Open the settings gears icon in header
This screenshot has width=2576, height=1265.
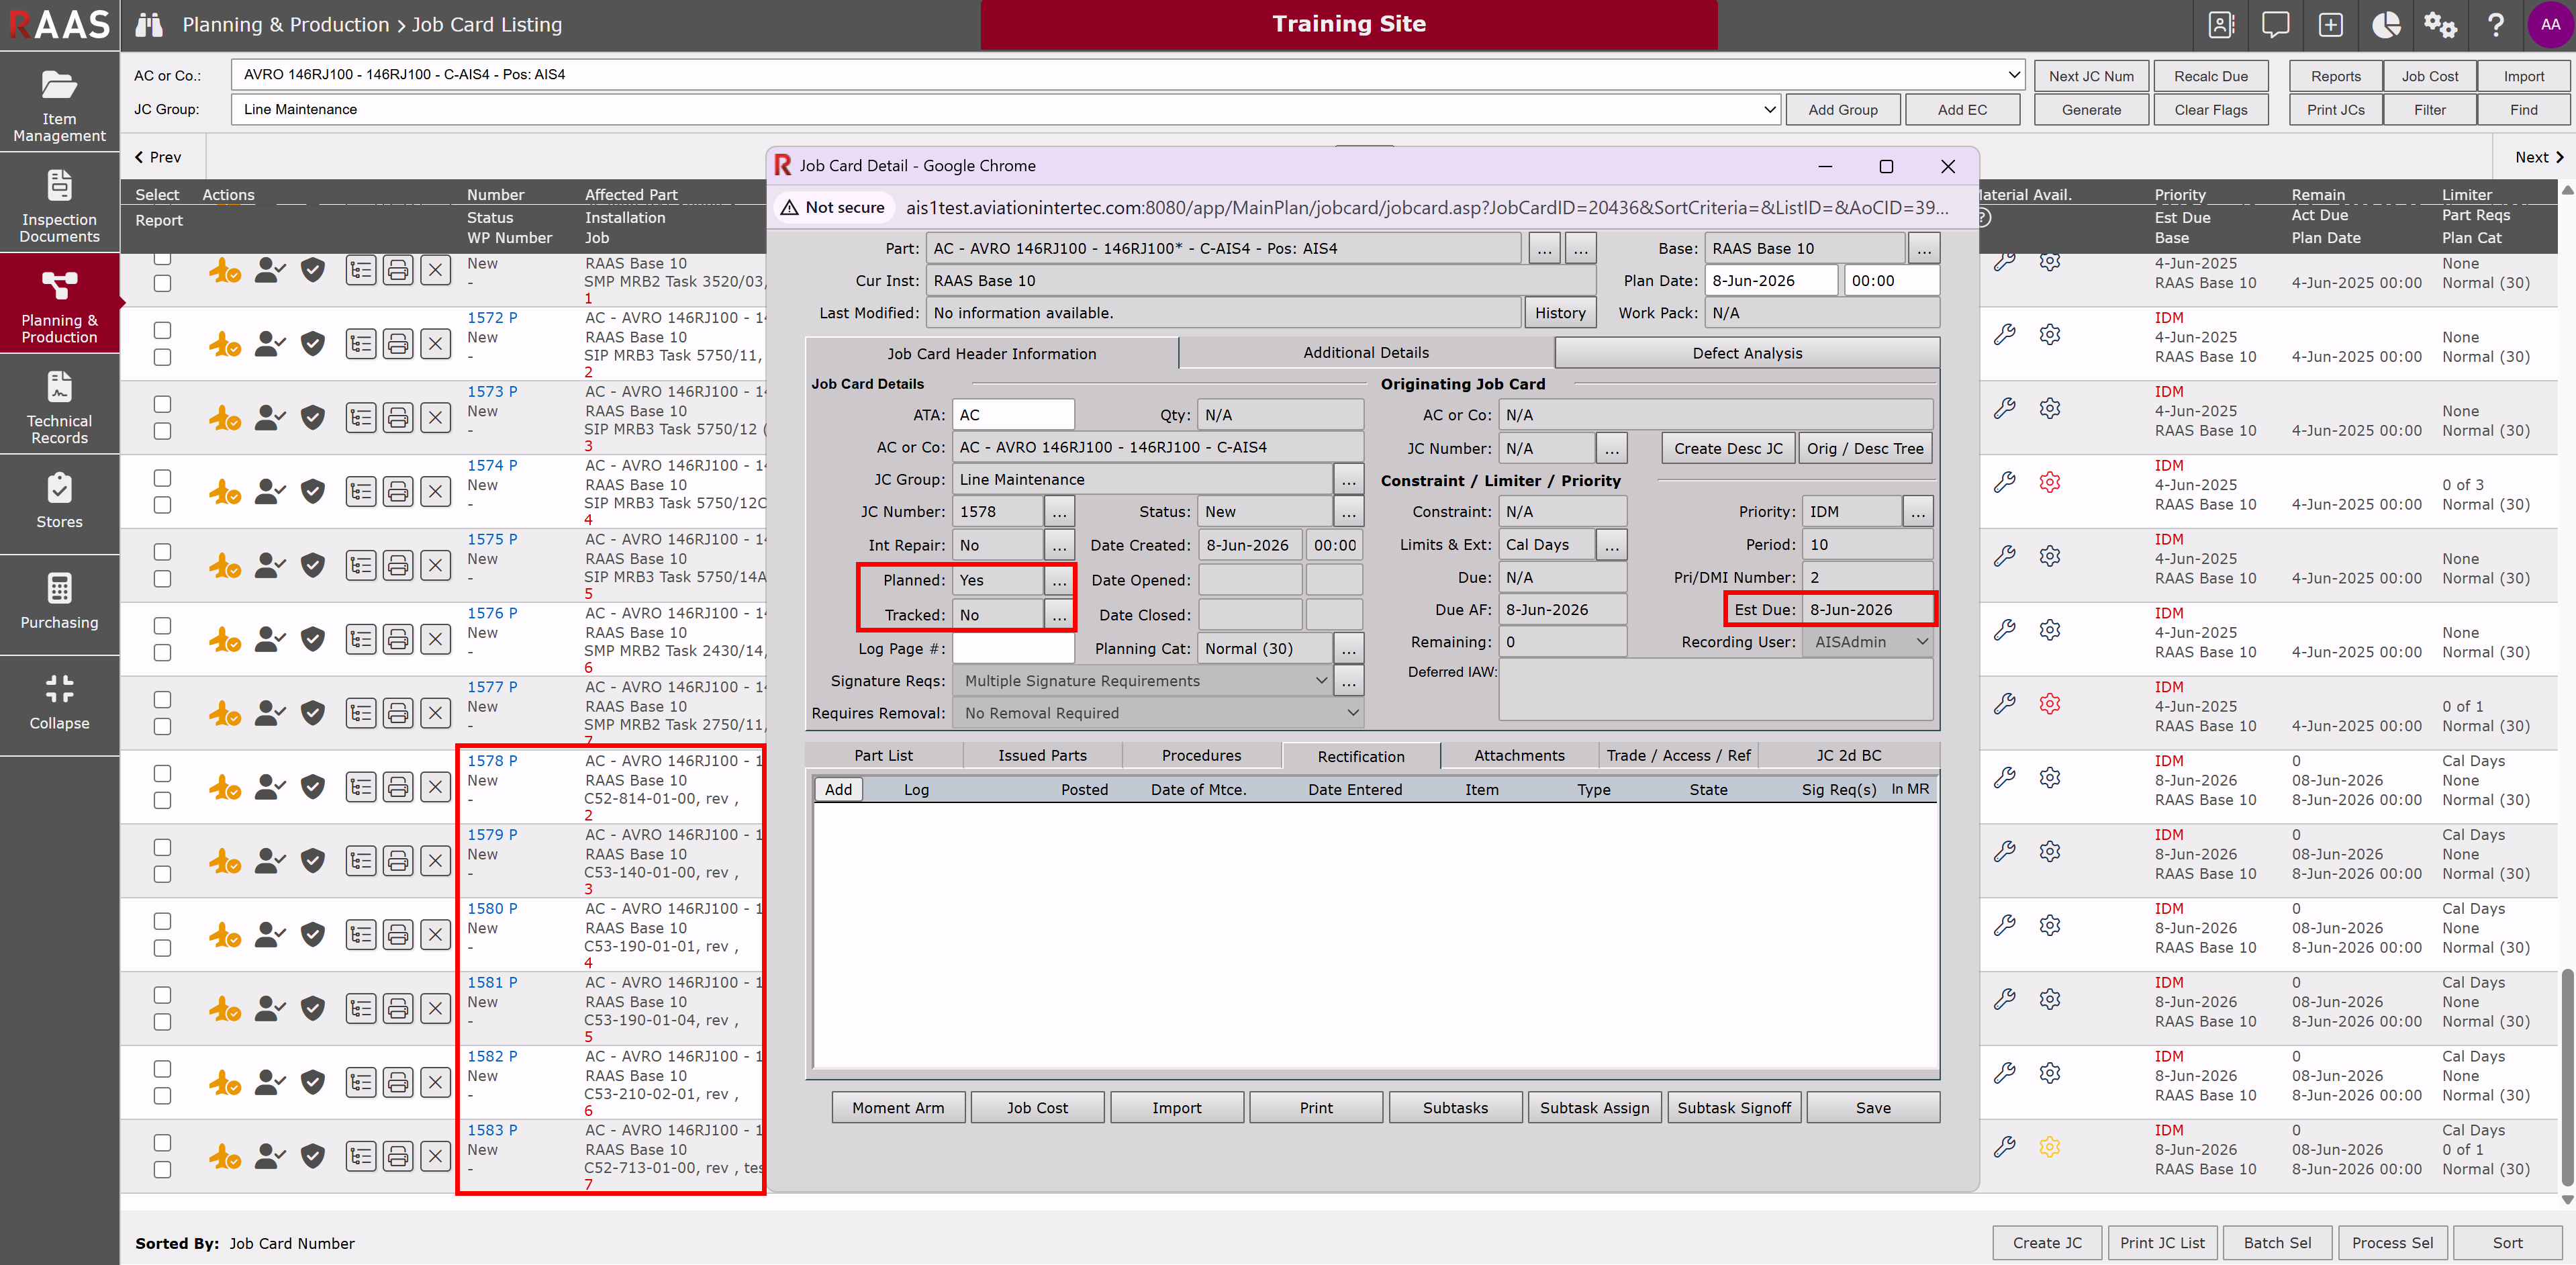pos(2440,25)
